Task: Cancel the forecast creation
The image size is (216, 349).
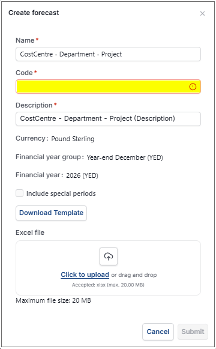Action: (x=158, y=332)
